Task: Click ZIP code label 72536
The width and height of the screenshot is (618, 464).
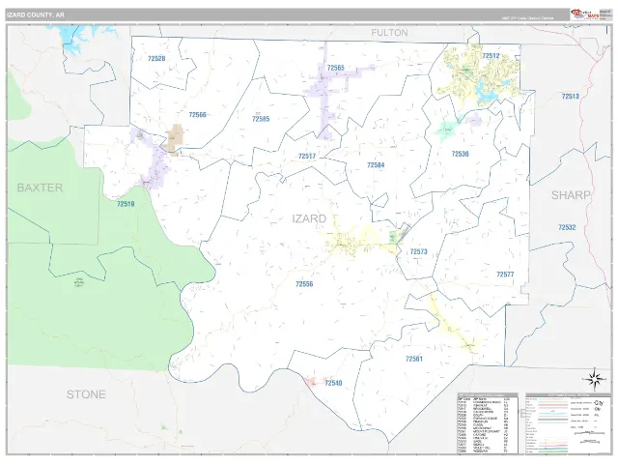Action: tap(460, 154)
